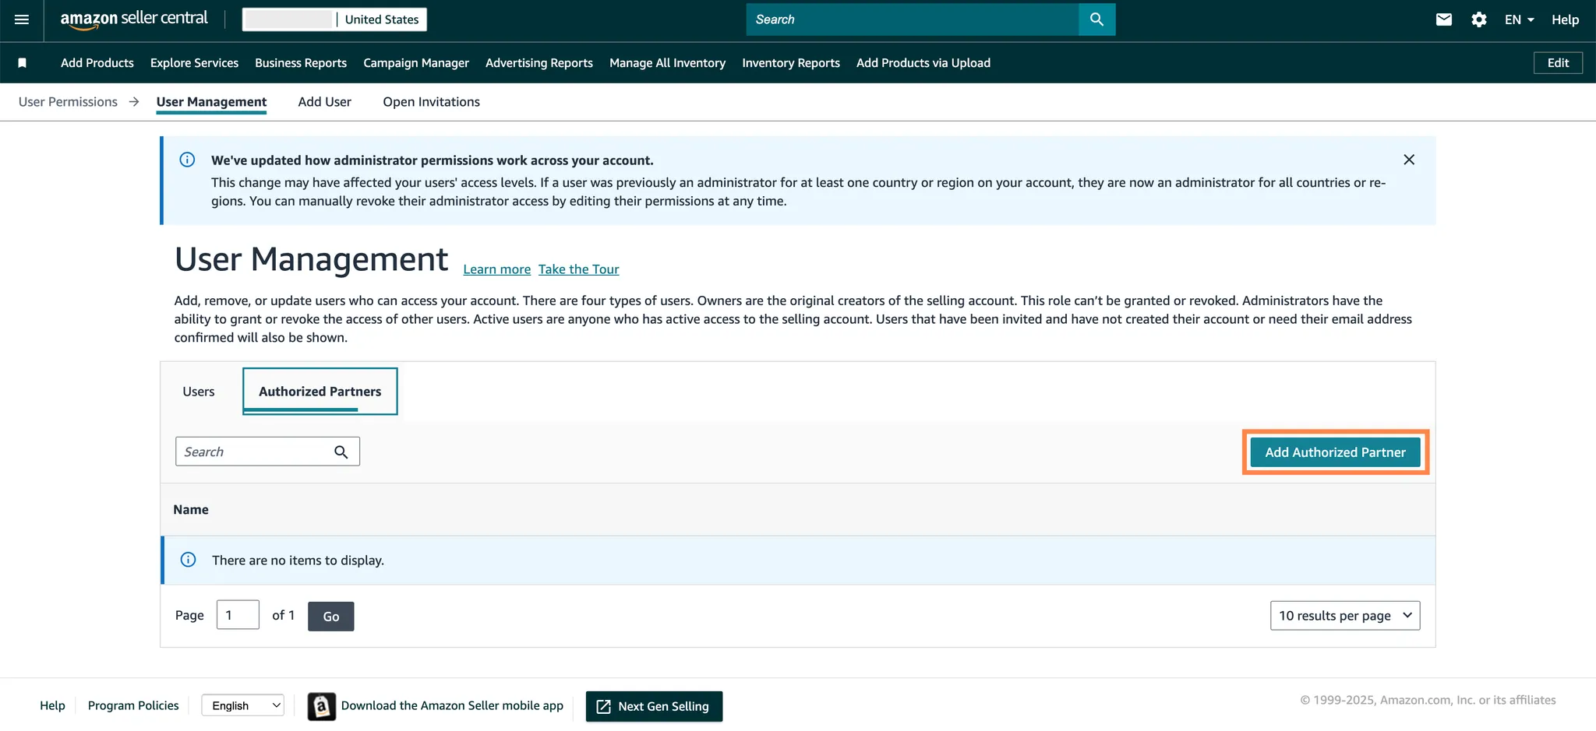Focus the top header search field
Viewport: 1596px width, 731px height.
(912, 19)
